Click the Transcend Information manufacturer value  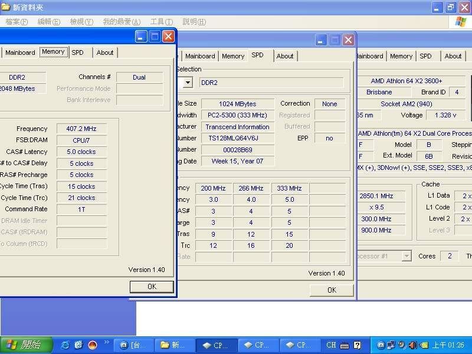[x=238, y=127]
